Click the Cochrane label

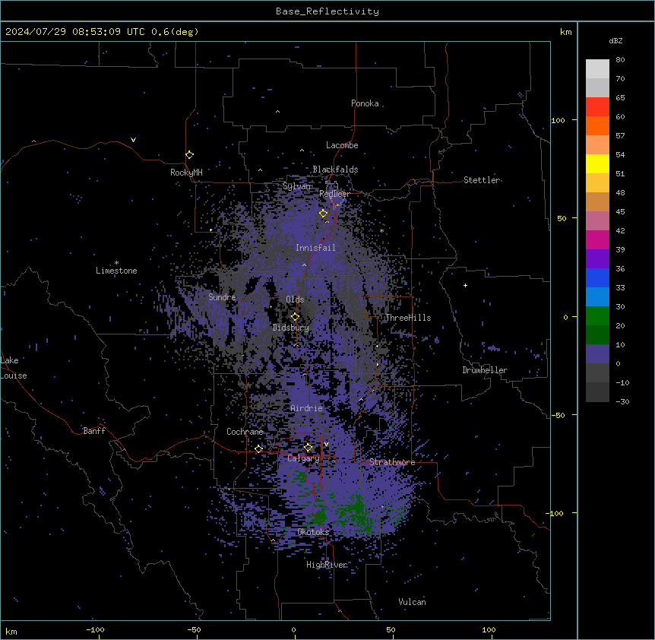[x=245, y=432]
